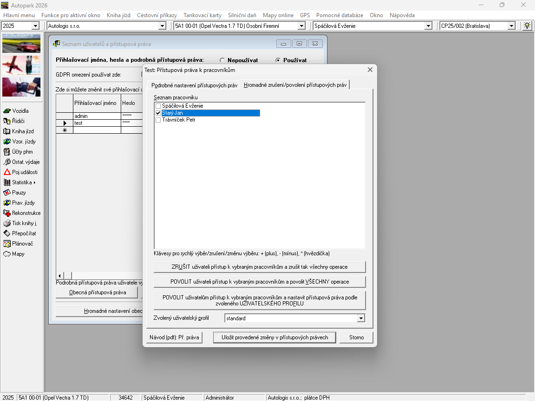
Task: Open Statistika in the sidebar
Action: [19, 182]
